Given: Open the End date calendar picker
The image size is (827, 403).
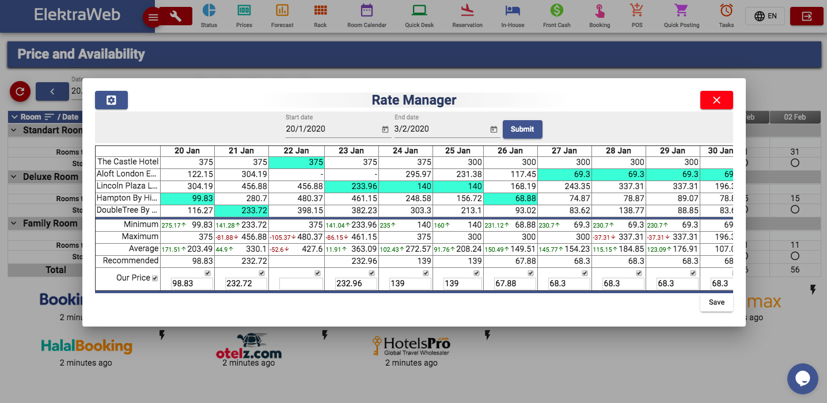Looking at the screenshot, I should pyautogui.click(x=494, y=129).
